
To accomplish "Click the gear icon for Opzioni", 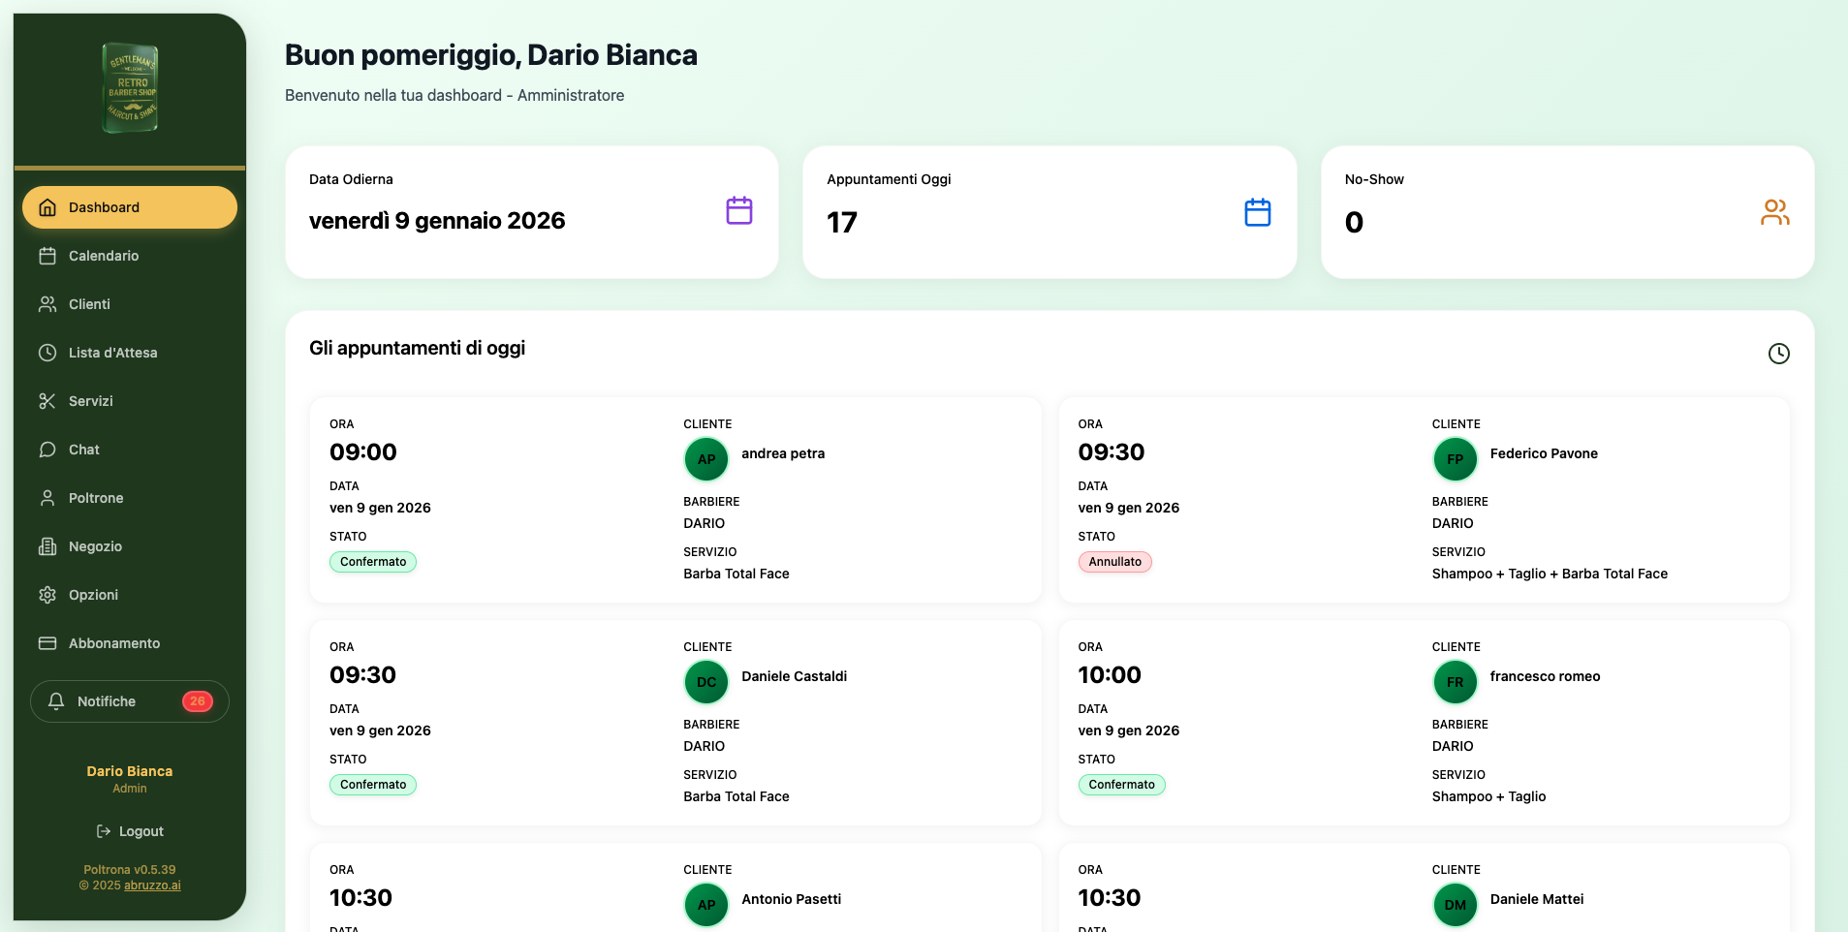I will 47,595.
